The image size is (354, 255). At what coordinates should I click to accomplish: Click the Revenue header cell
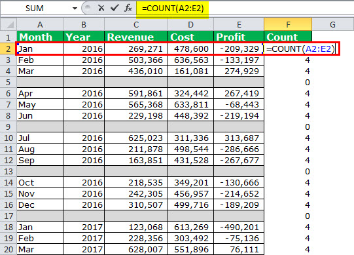[136, 37]
